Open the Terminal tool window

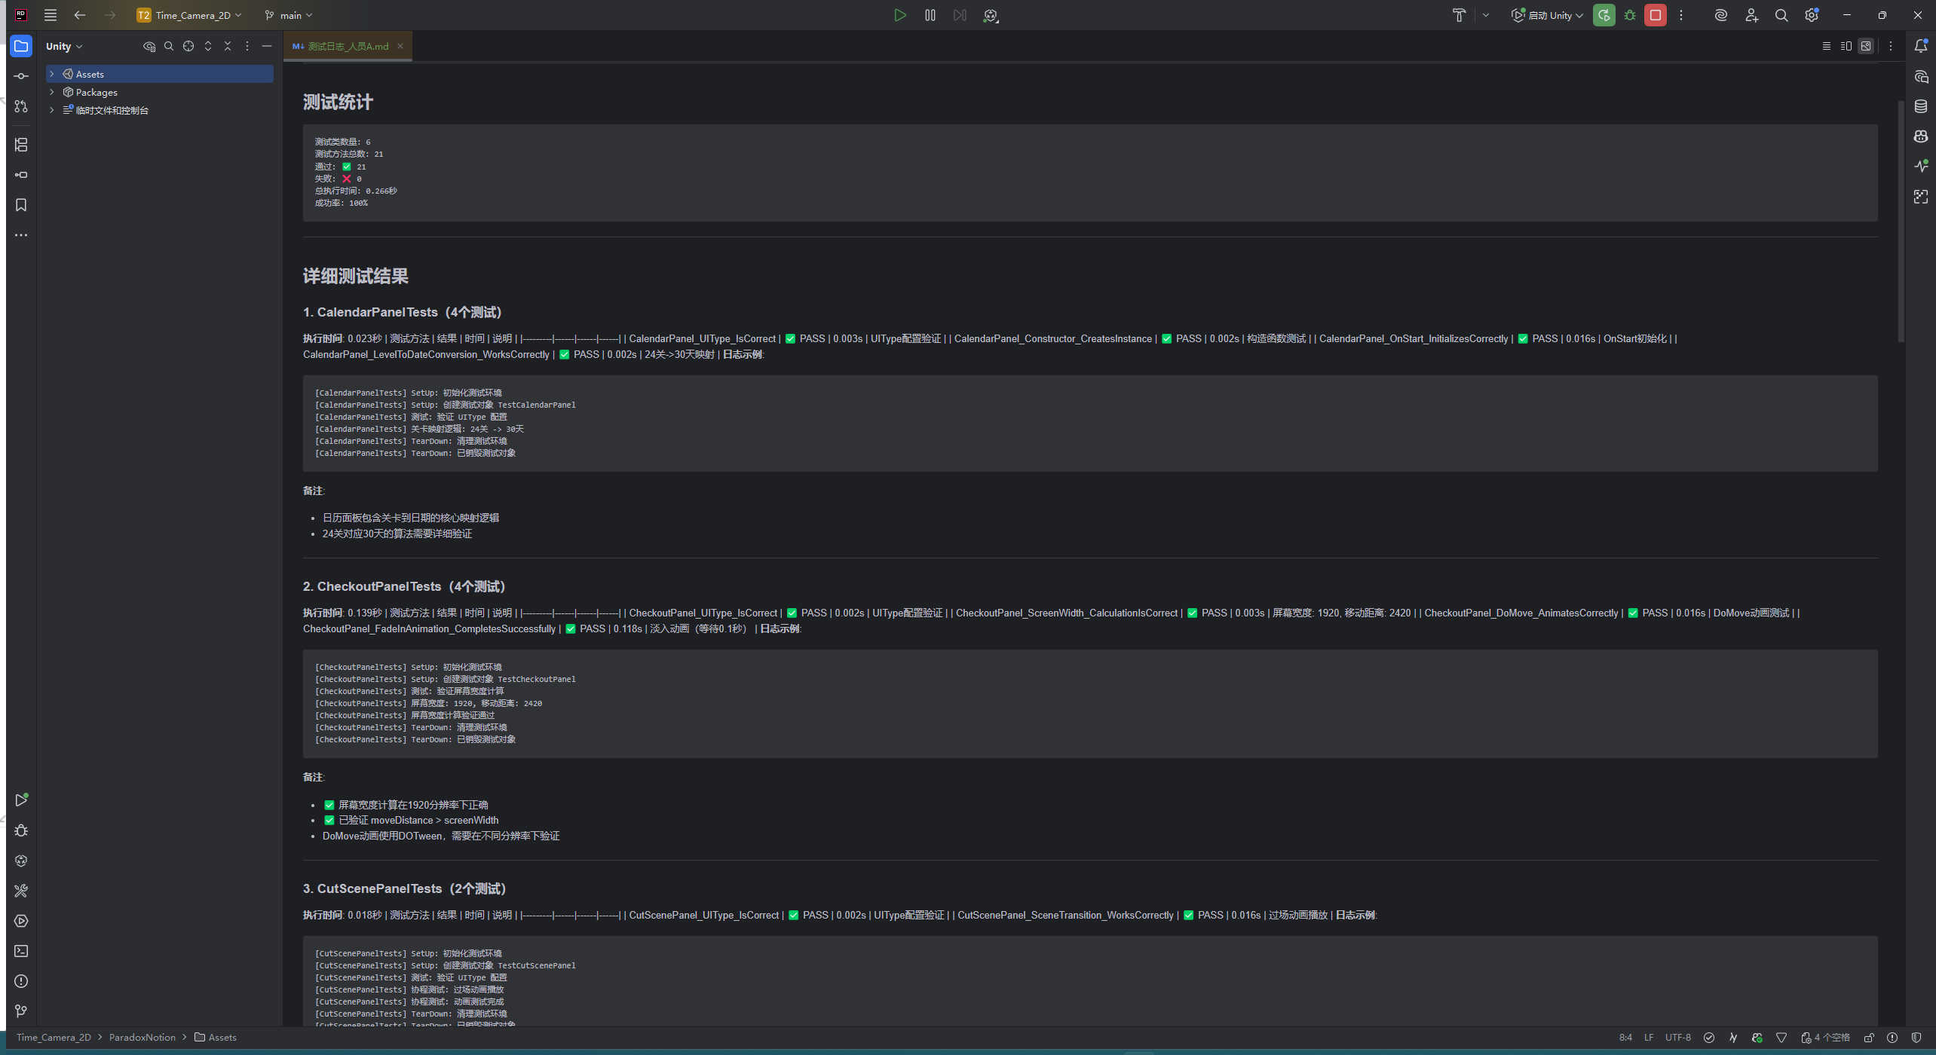pos(21,951)
